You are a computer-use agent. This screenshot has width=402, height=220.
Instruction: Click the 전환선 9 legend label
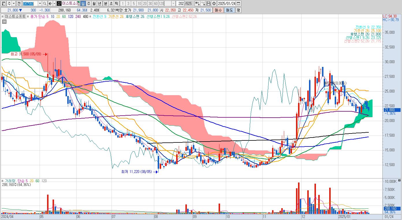tap(99, 16)
